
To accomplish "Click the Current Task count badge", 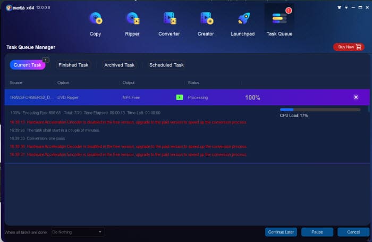I will [x=46, y=60].
